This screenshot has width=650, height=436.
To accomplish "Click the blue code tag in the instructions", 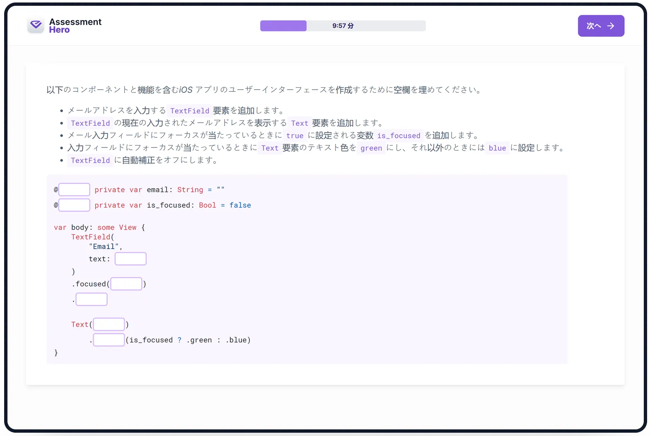I will tap(497, 148).
